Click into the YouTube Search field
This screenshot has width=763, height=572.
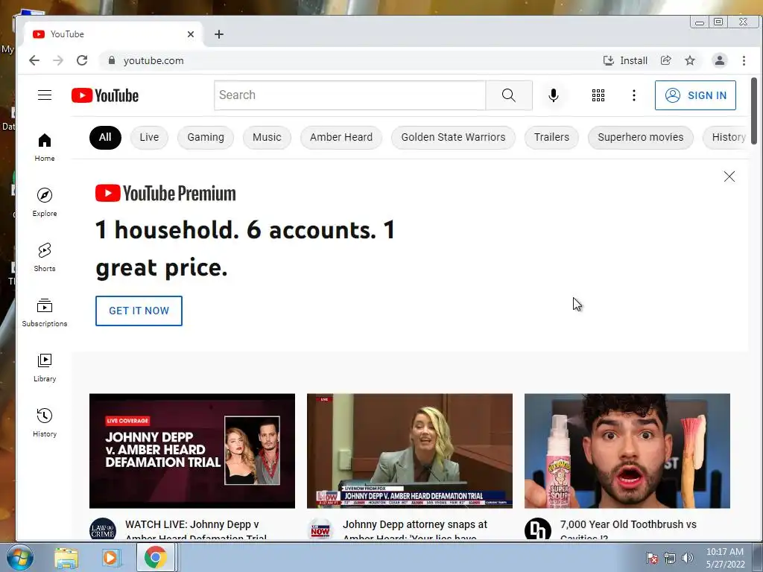350,95
